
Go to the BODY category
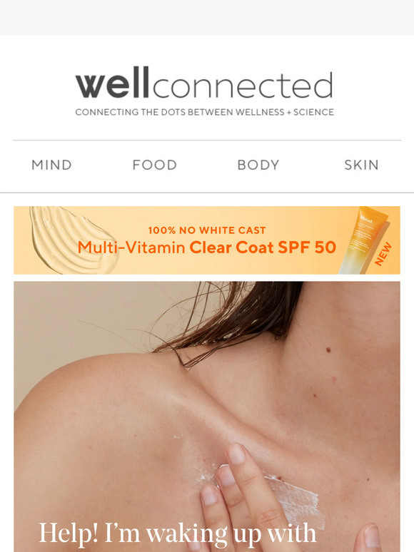258,165
